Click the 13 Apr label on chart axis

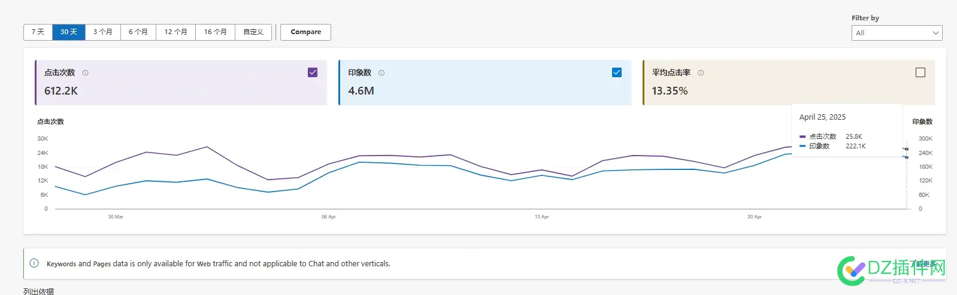point(541,217)
